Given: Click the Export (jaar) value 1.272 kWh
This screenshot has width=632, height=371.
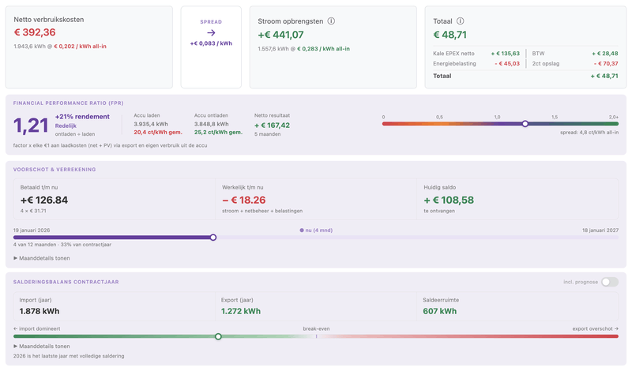Looking at the screenshot, I should point(241,311).
